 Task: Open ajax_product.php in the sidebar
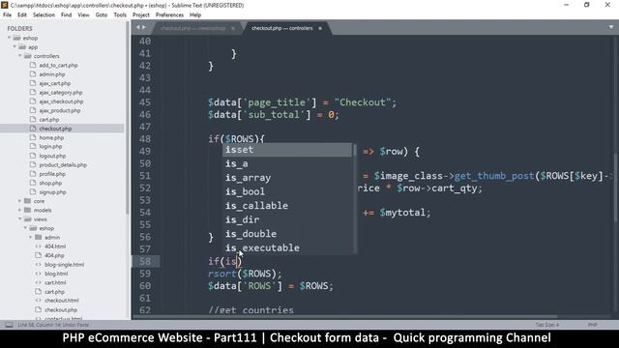point(60,110)
